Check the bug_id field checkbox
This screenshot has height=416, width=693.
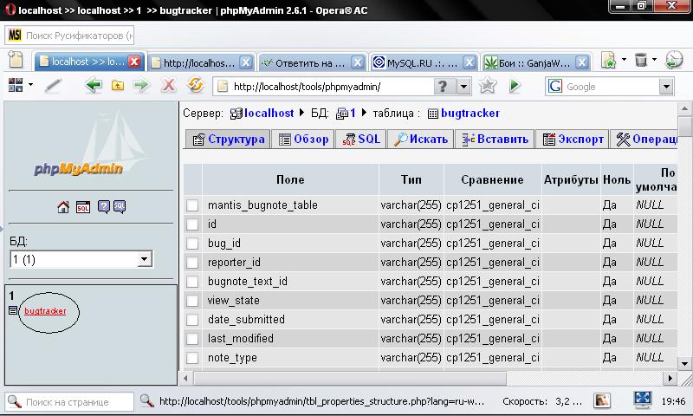point(192,244)
